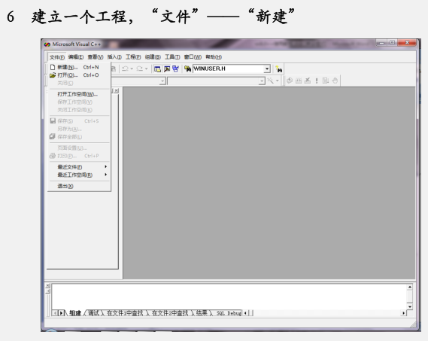Close the output pane with its X
The image size is (428, 341).
(x=48, y=286)
